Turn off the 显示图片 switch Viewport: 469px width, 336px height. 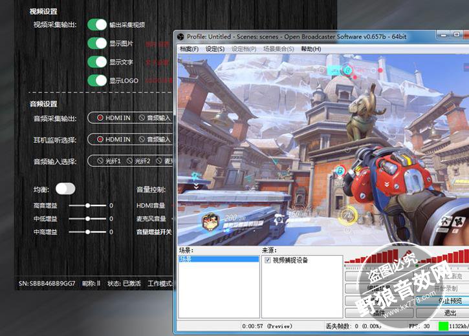coord(97,43)
